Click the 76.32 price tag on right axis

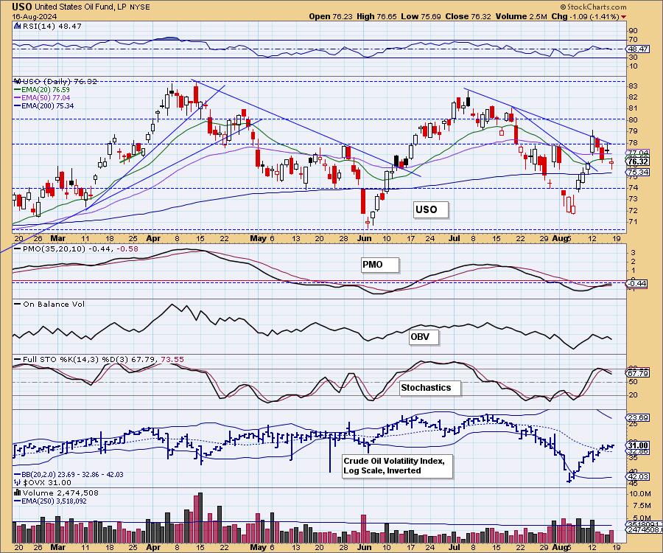(638, 161)
